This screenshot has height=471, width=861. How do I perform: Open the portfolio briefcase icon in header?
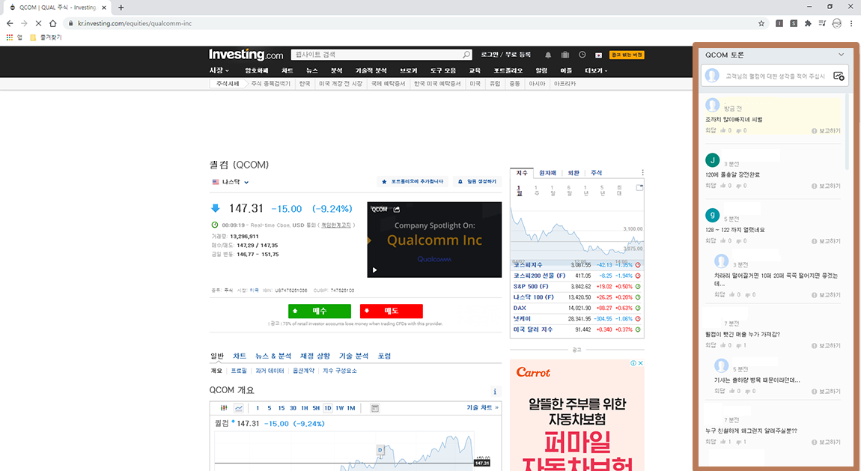(x=565, y=55)
